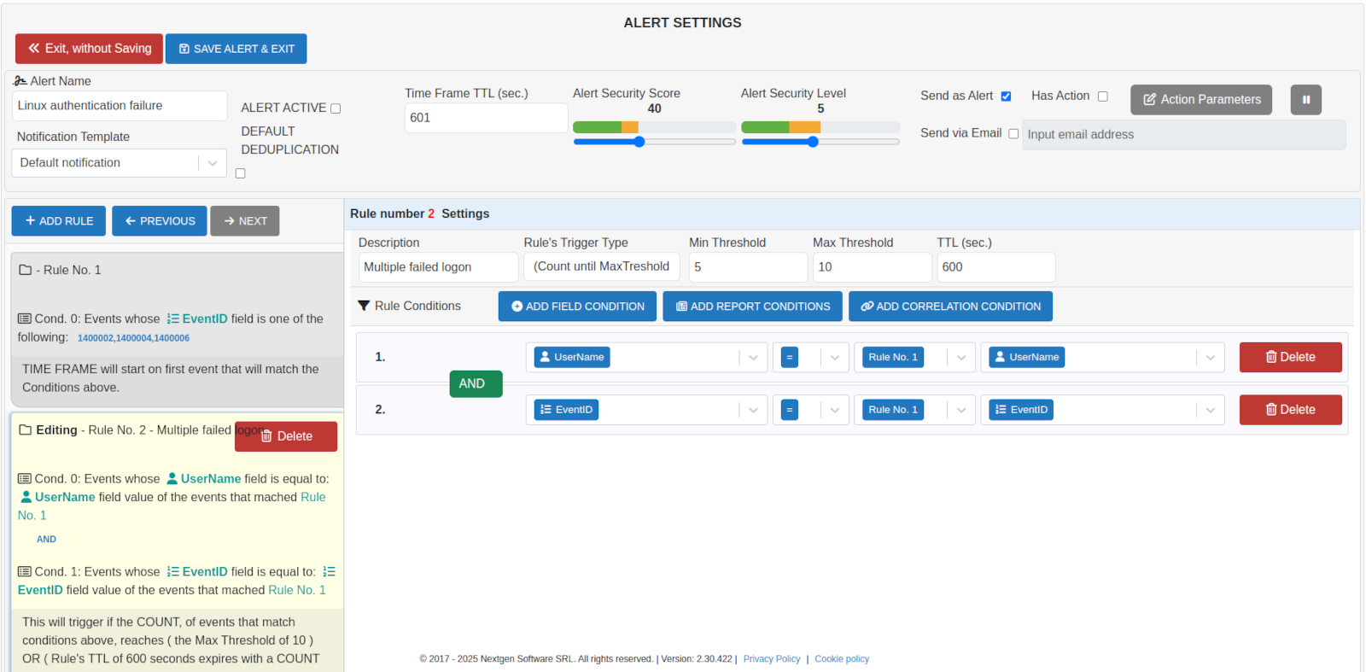Image resolution: width=1366 pixels, height=672 pixels.
Task: Tick the Has Action checkbox
Action: (x=1102, y=96)
